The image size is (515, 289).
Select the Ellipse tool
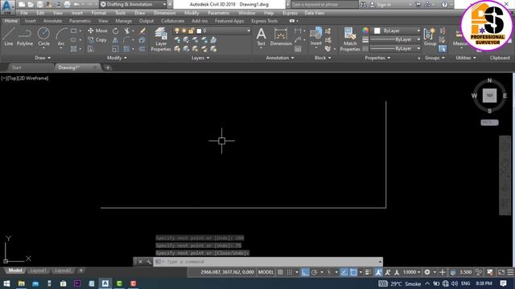[73, 40]
